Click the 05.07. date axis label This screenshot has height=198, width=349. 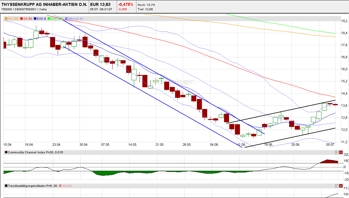(x=330, y=145)
